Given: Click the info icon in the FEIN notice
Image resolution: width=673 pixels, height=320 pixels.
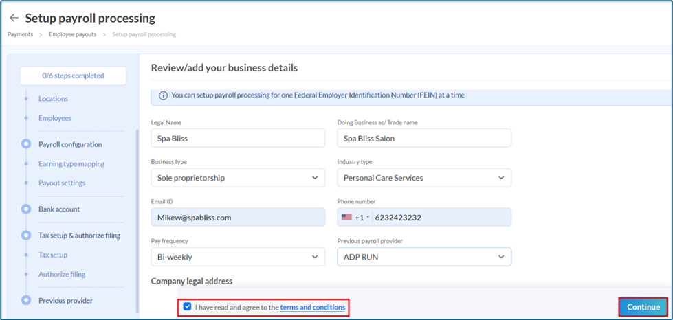Looking at the screenshot, I should coord(163,95).
